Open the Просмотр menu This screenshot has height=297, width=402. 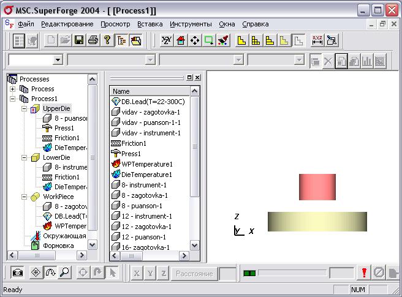[115, 24]
